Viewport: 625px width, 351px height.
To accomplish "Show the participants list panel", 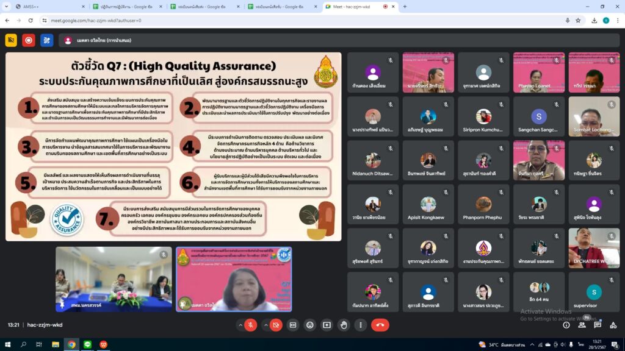I will coord(582,325).
